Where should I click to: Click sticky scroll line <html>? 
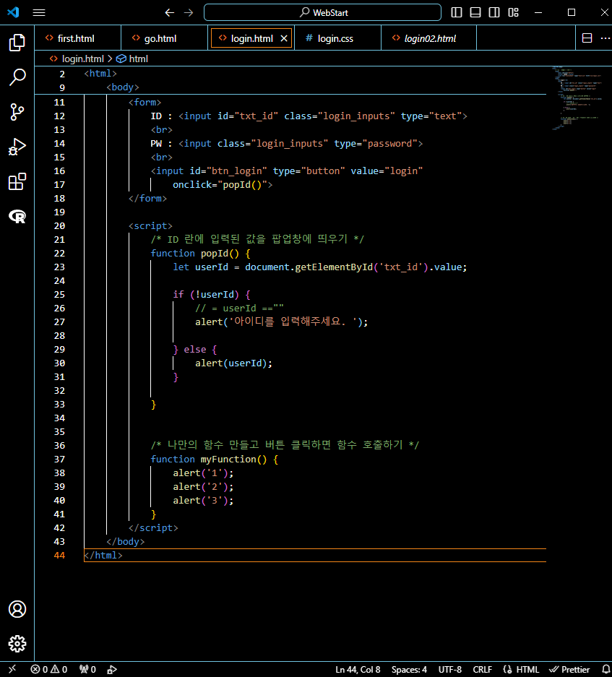point(100,74)
